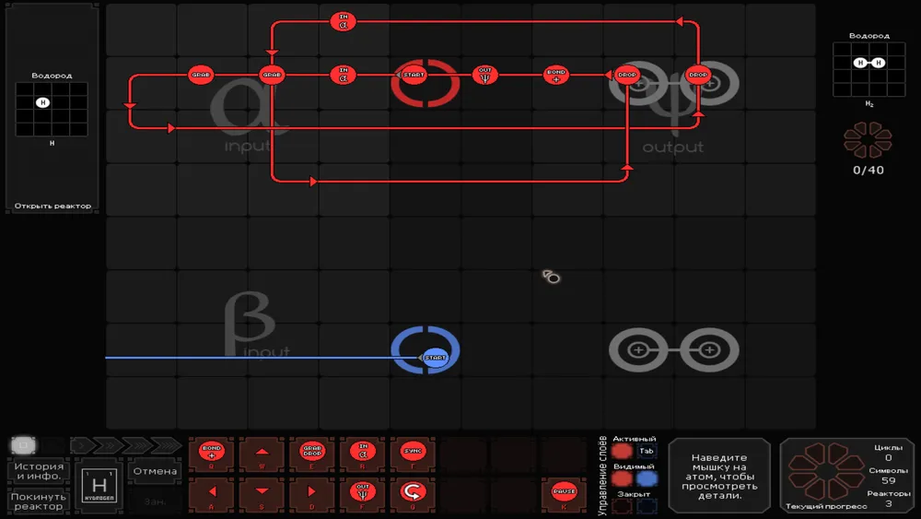Click the GRAB instruction nearest the left loop
This screenshot has height=519, width=921.
(201, 75)
